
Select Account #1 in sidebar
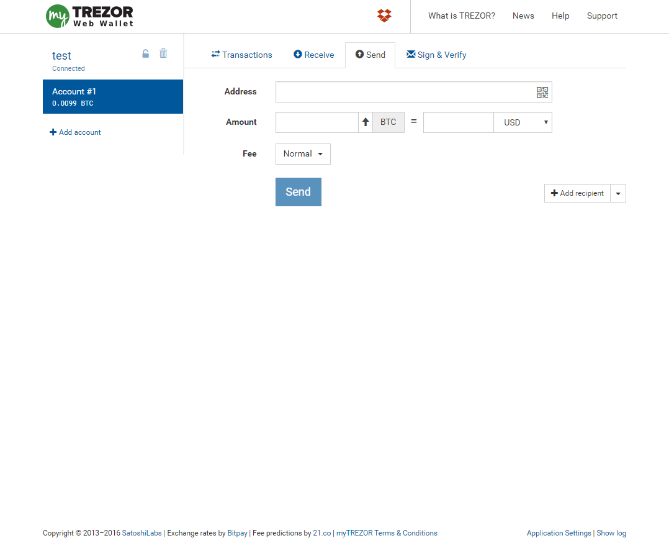point(113,96)
